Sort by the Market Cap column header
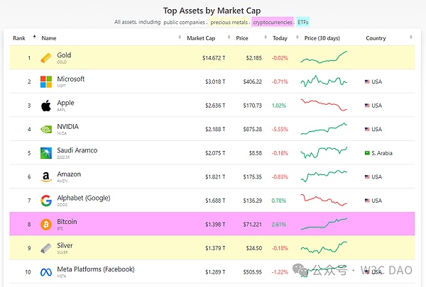Image resolution: width=426 pixels, height=287 pixels. coord(204,38)
